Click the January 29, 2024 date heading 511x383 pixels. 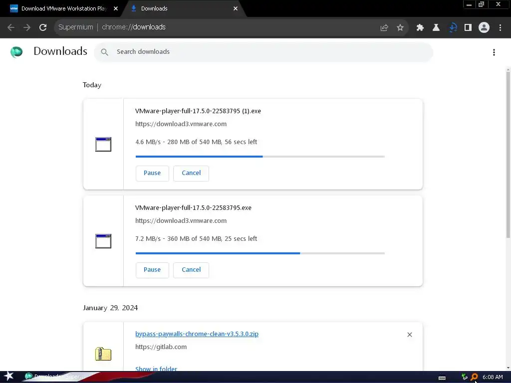pos(110,308)
